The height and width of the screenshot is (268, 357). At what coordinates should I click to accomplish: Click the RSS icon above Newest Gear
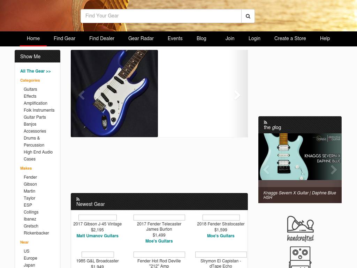[x=78, y=199]
